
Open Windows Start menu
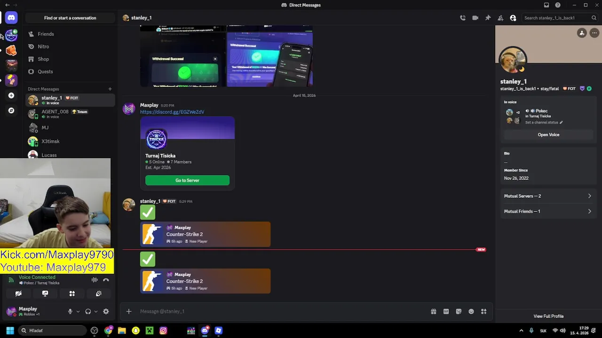10,330
